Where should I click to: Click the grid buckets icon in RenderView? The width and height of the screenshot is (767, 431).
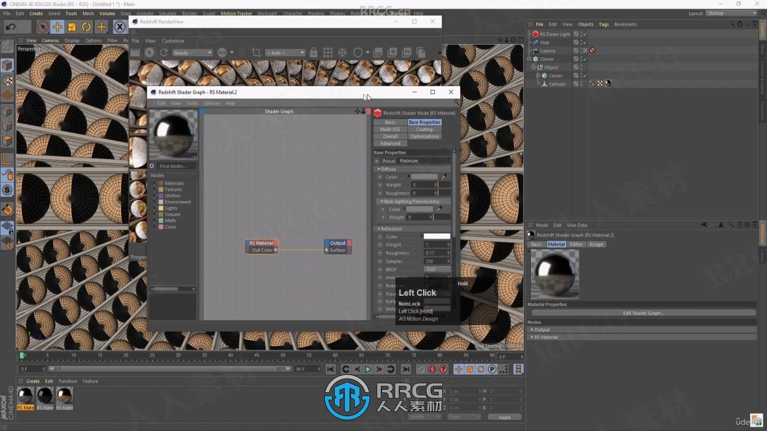pos(328,53)
